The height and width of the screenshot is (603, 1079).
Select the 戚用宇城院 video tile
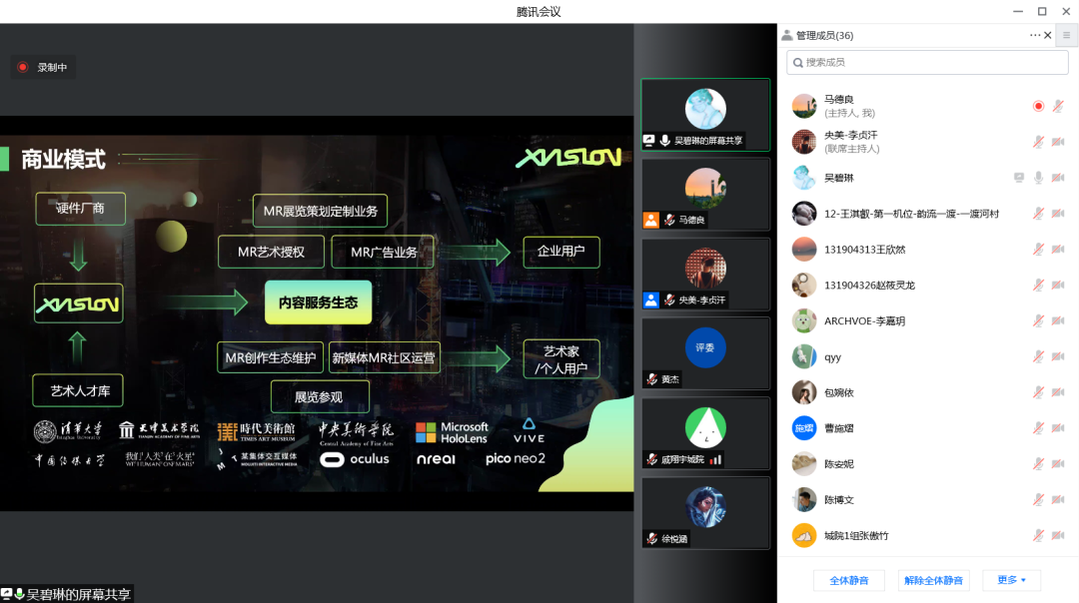705,434
